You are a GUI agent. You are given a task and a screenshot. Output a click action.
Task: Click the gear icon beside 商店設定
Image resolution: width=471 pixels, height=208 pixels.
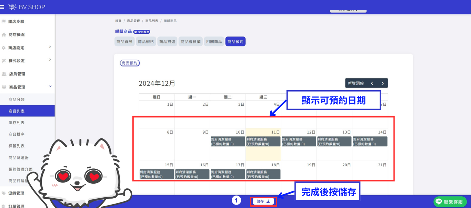point(4,48)
